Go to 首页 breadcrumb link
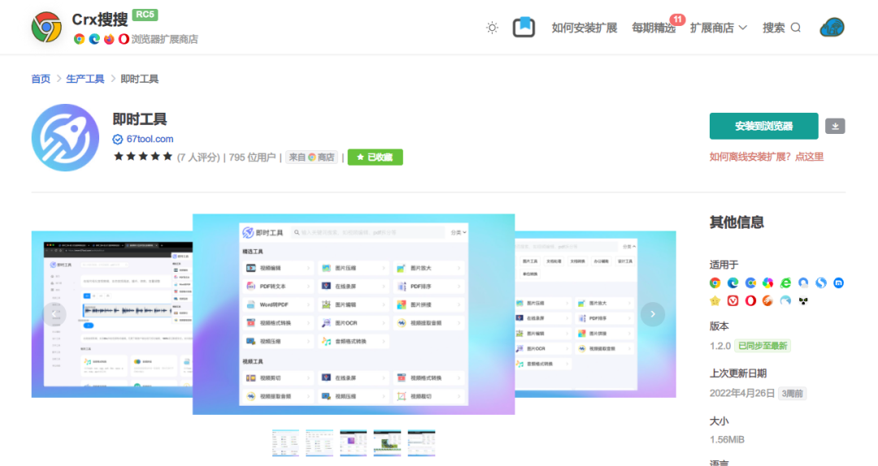This screenshot has width=878, height=466. pos(41,79)
